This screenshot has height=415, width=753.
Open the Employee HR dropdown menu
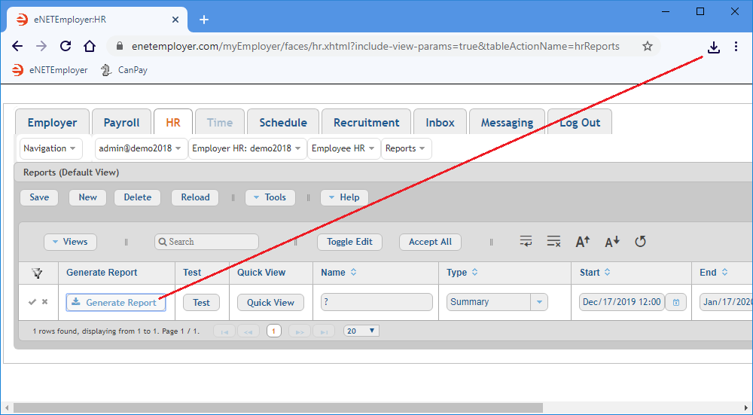point(343,148)
